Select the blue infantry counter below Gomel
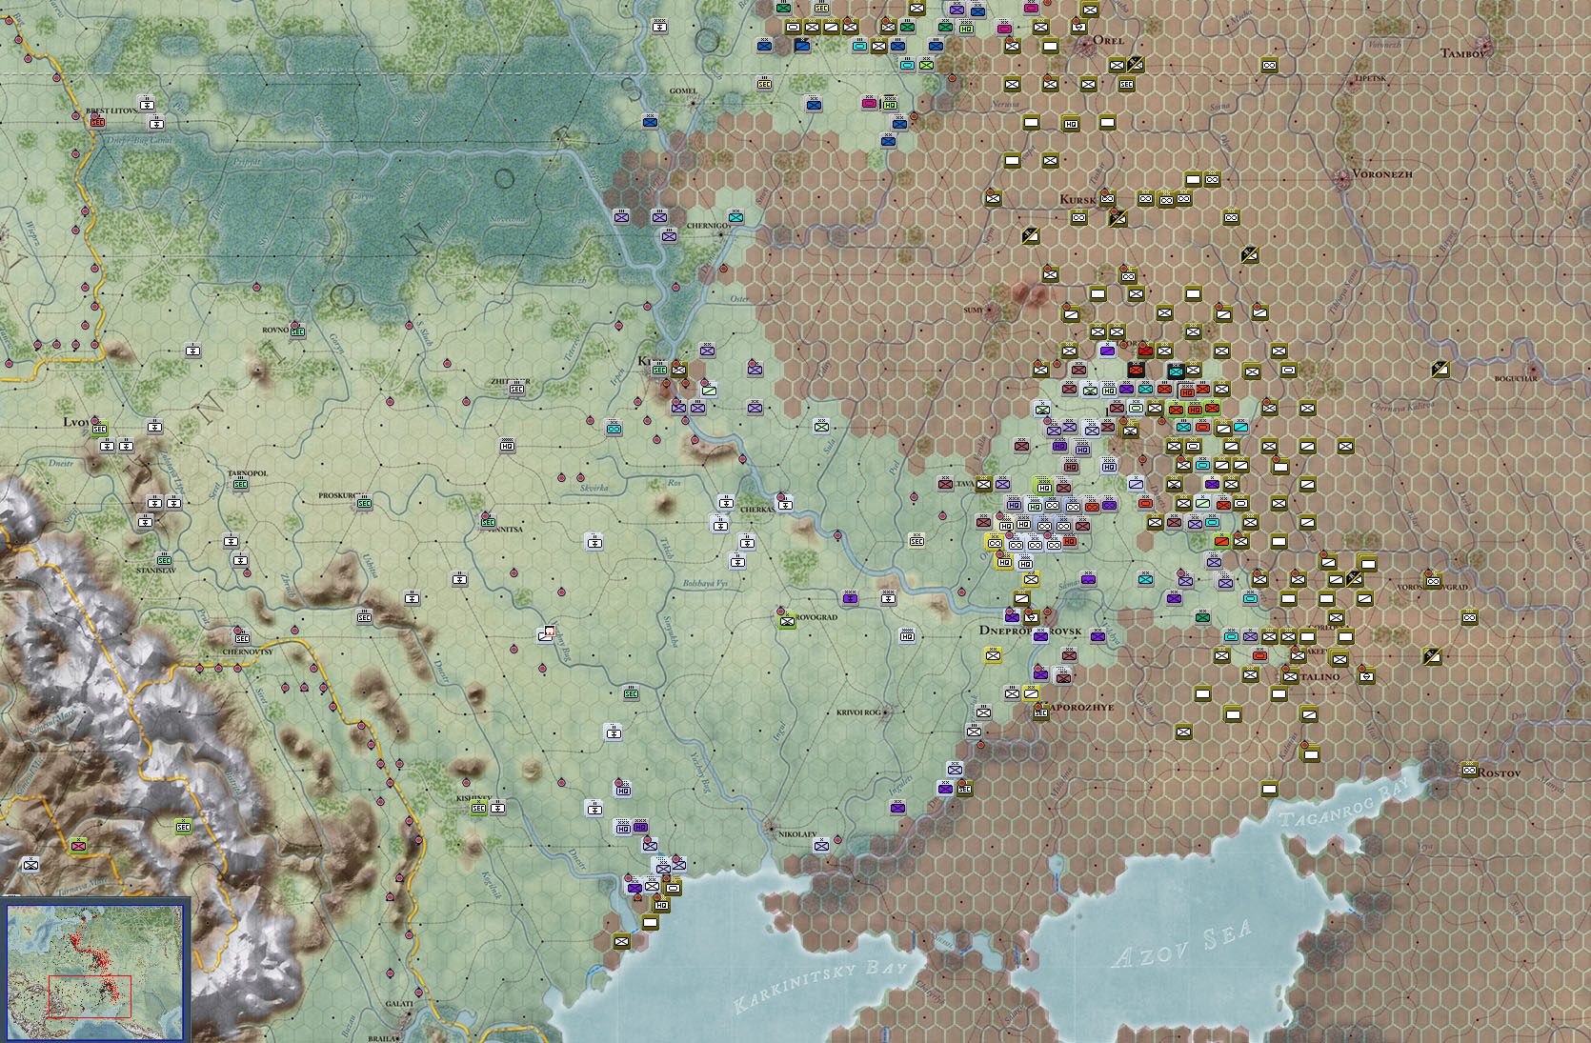The width and height of the screenshot is (1591, 1043). pos(650,122)
